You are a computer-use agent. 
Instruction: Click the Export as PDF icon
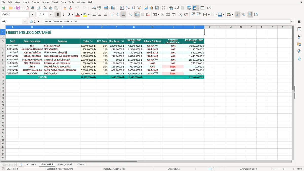point(27,8)
